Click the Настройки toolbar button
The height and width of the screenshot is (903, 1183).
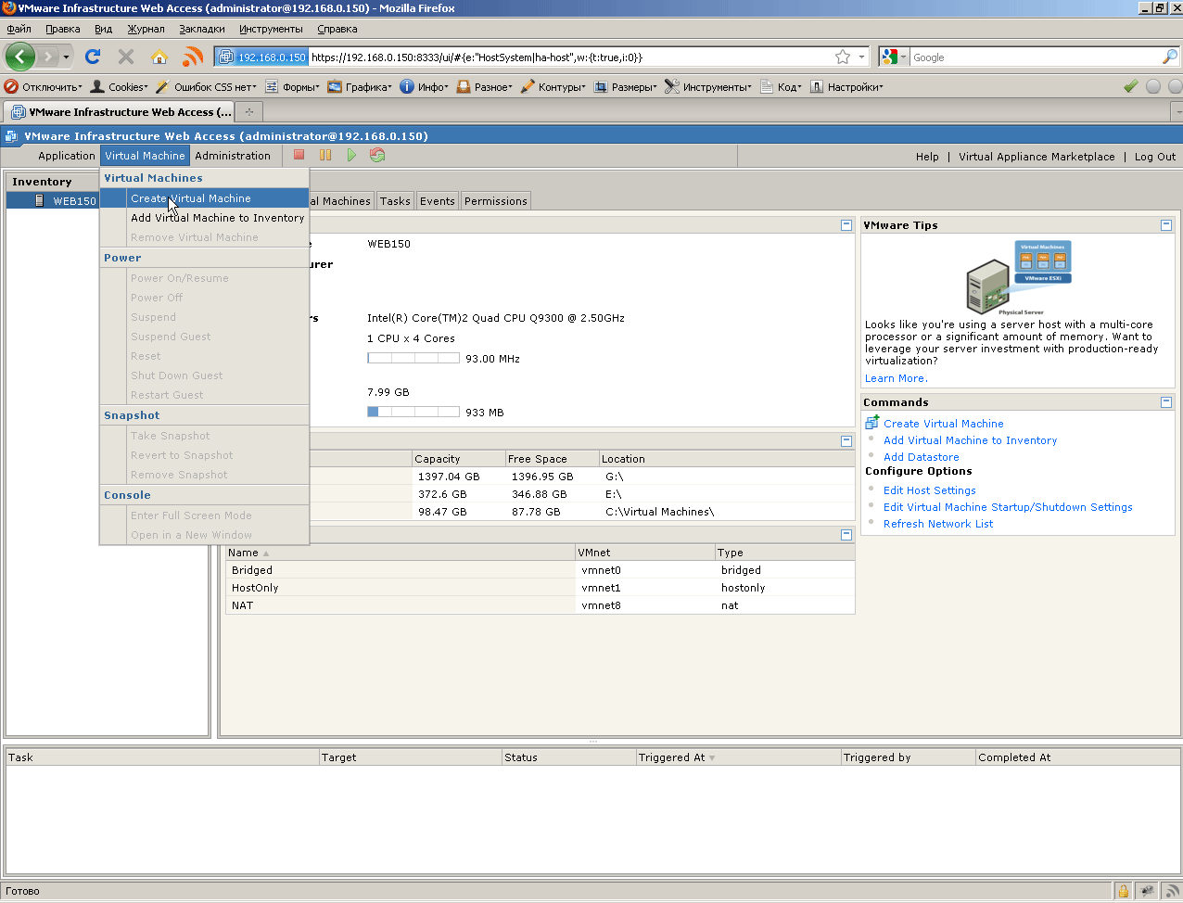[846, 86]
